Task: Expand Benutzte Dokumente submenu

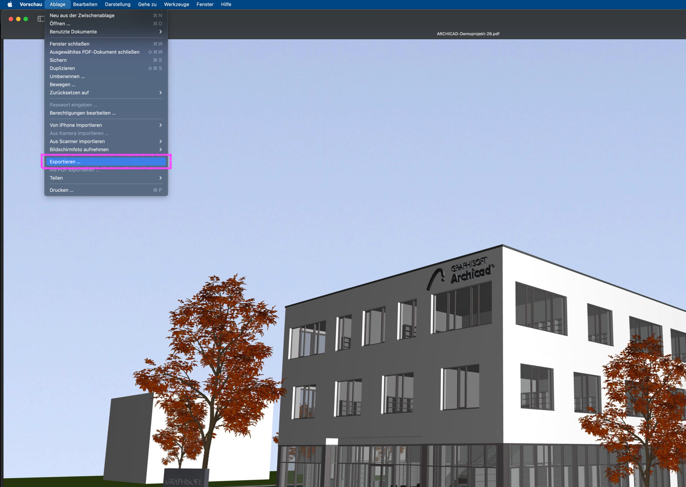Action: click(x=106, y=32)
